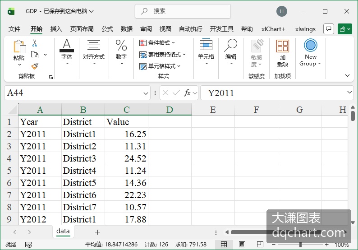Click the confirm checkmark in formula bar
Screen dimensions: 358x250
coord(176,93)
